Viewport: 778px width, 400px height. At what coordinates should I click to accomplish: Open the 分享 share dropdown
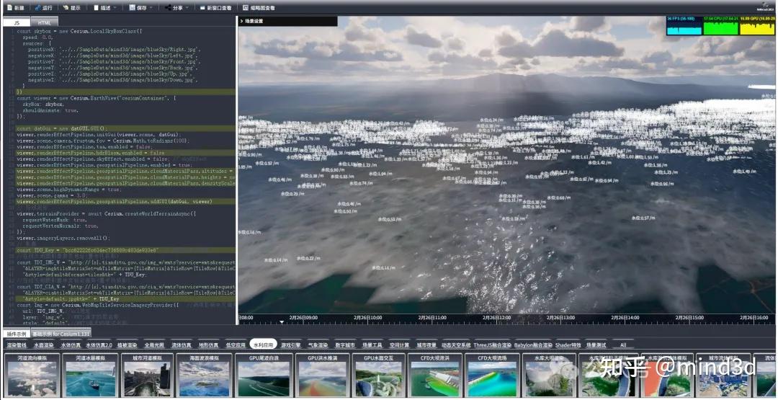tap(177, 7)
